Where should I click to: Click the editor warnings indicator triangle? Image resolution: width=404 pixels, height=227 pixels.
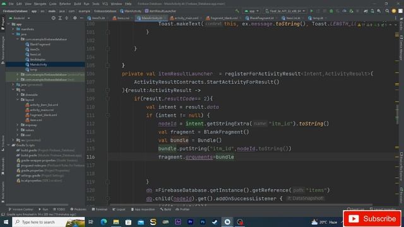click(359, 25)
